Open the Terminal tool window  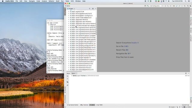(84, 105)
